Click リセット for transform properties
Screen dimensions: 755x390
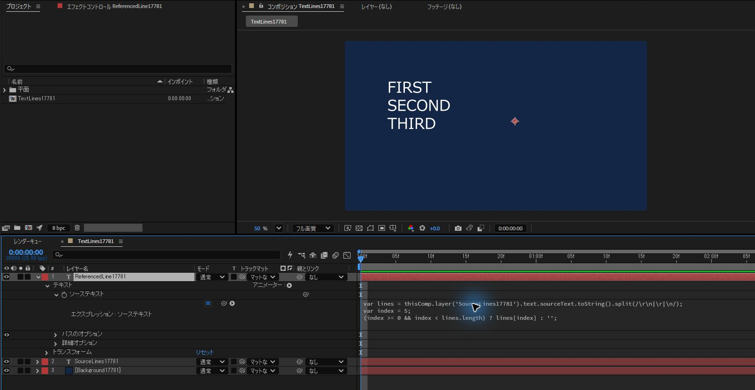[x=205, y=352]
